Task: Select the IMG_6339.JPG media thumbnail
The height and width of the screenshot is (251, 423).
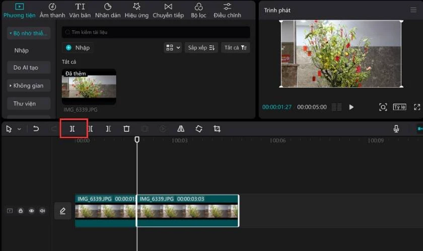Action: 89,87
